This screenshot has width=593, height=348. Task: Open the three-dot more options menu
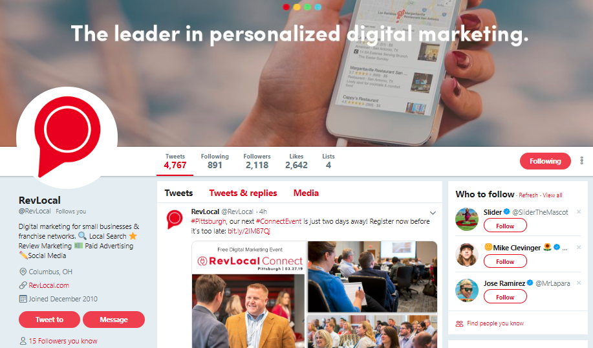point(581,161)
